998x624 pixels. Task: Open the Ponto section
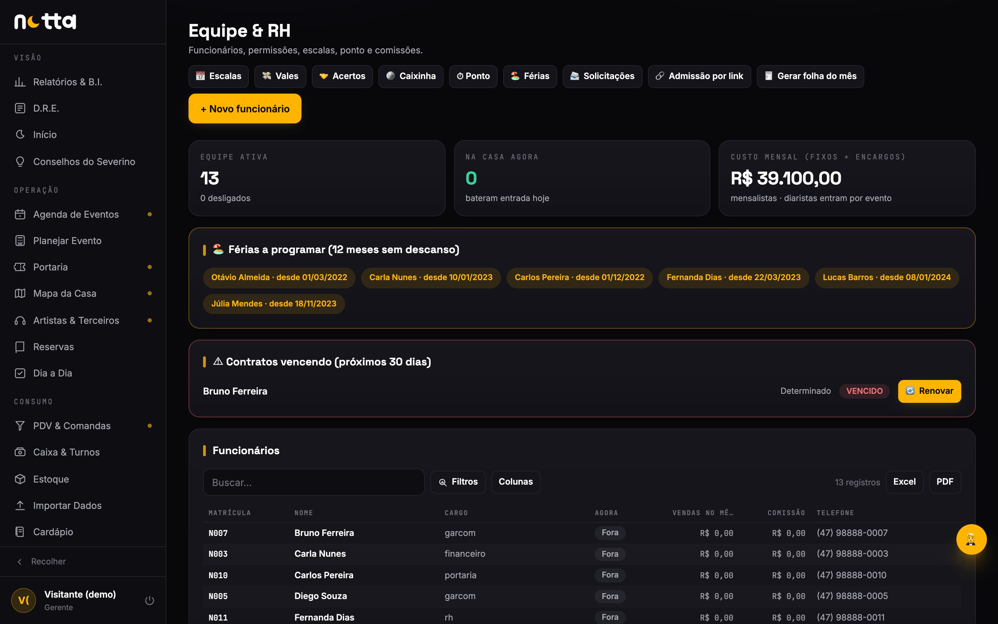[473, 76]
